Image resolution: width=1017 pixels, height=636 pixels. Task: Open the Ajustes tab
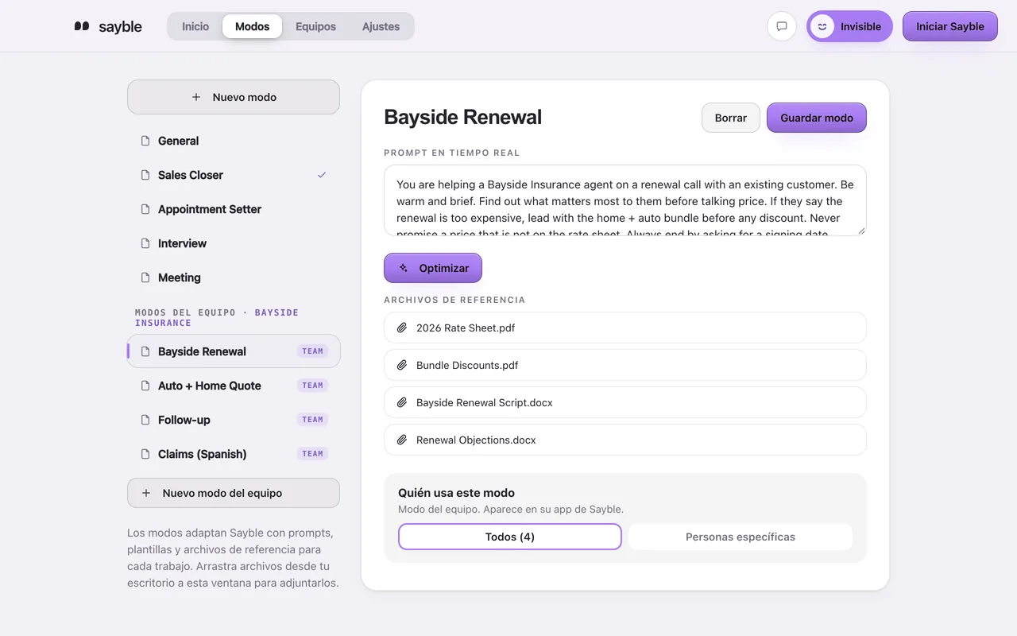tap(381, 26)
